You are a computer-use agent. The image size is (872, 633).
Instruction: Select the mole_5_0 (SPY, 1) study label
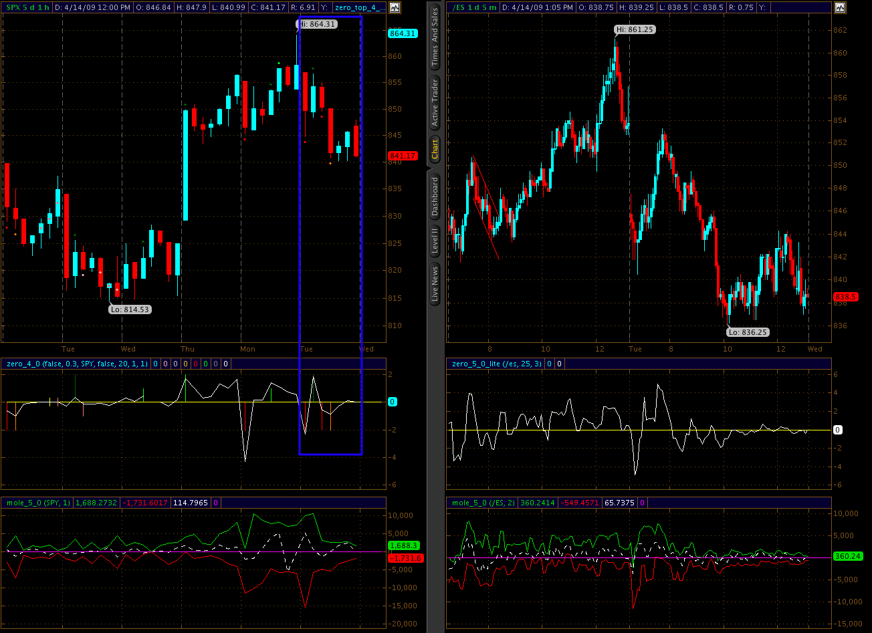[39, 502]
